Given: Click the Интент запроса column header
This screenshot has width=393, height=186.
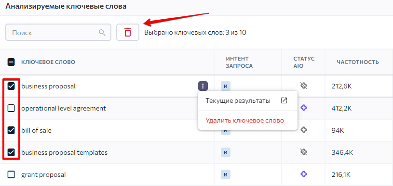Looking at the screenshot, I should pos(239,62).
